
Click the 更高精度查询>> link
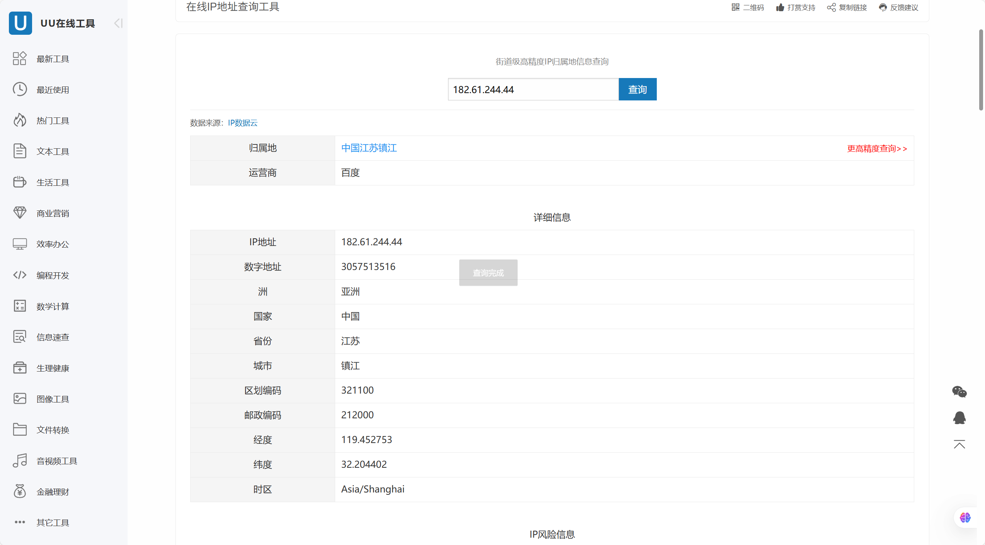pos(876,149)
